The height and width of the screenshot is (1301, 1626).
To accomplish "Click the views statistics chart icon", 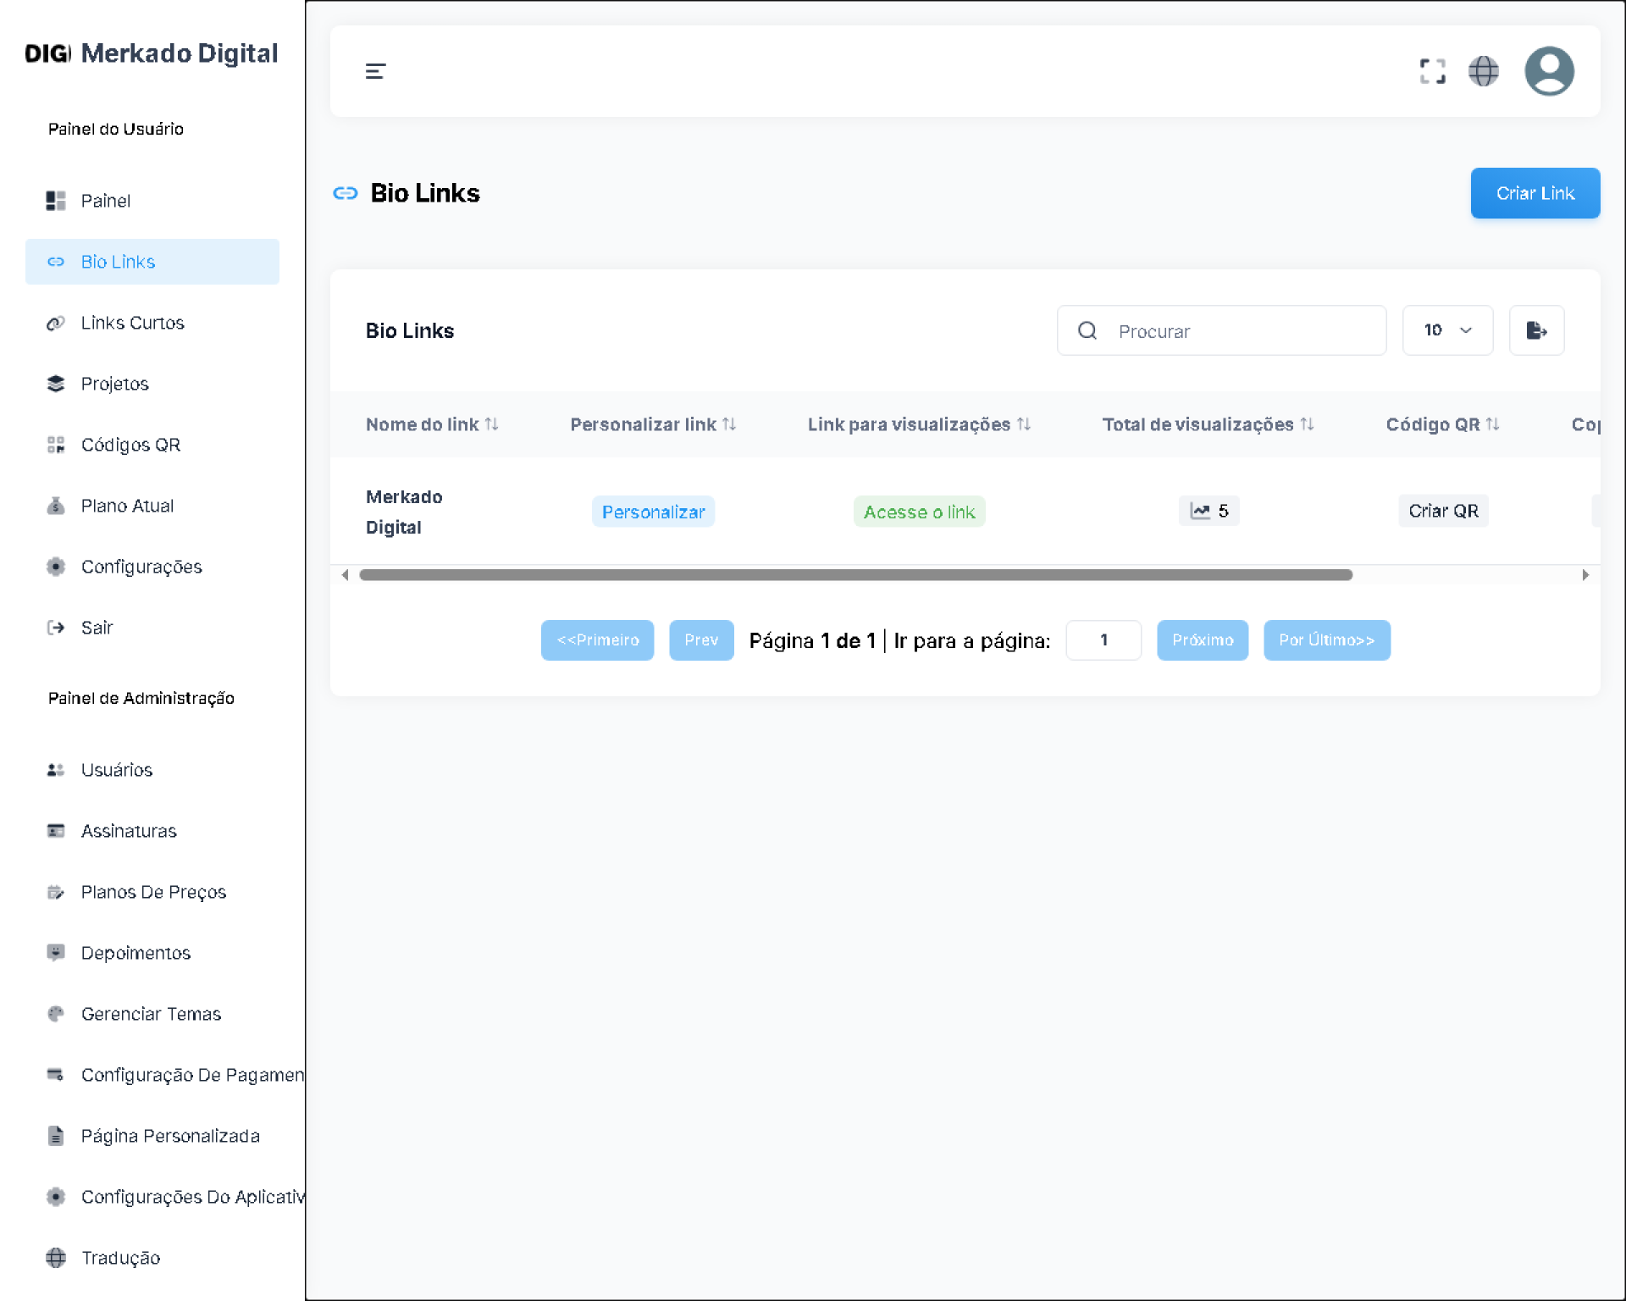I will [1200, 511].
